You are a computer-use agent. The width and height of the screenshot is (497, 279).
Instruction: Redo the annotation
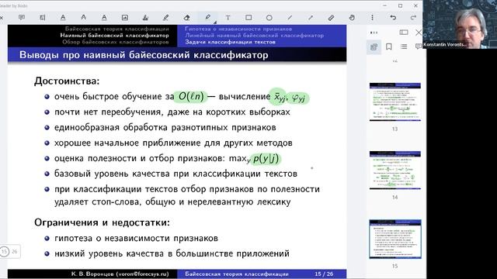point(413,18)
